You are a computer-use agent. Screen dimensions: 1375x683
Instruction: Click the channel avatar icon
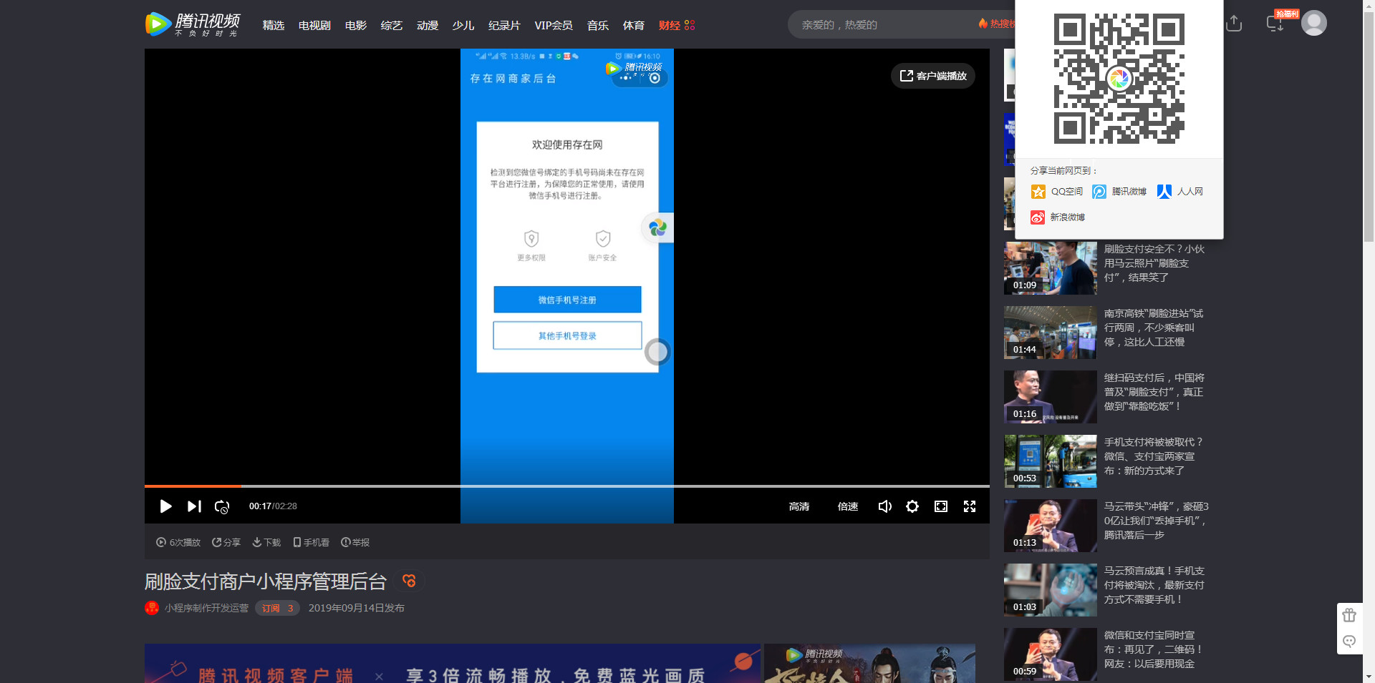pyautogui.click(x=152, y=608)
